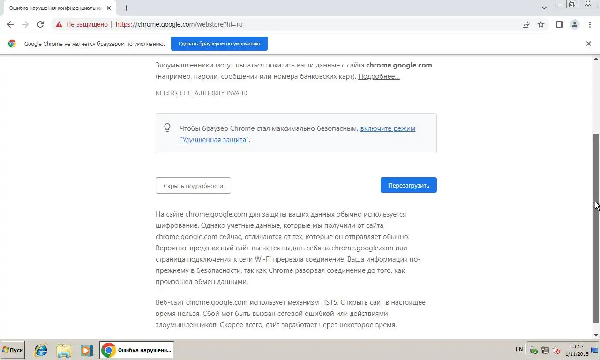Click the forward navigation arrow
This screenshot has height=360, width=600.
click(x=25, y=24)
